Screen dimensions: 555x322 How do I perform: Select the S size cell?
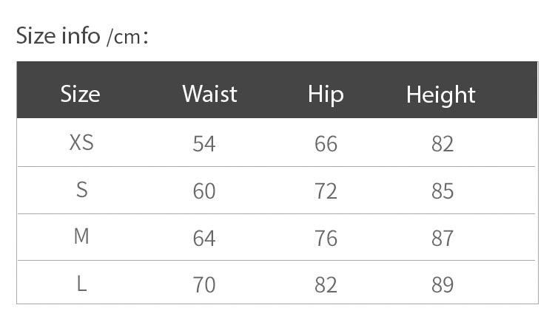pyautogui.click(x=81, y=190)
